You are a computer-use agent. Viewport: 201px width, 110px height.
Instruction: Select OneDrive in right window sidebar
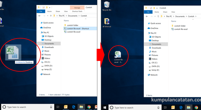pos(153,28)
